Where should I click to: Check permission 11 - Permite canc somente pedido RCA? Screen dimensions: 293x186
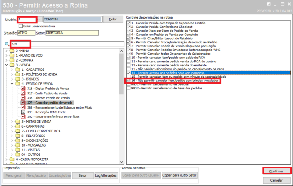click(129, 61)
